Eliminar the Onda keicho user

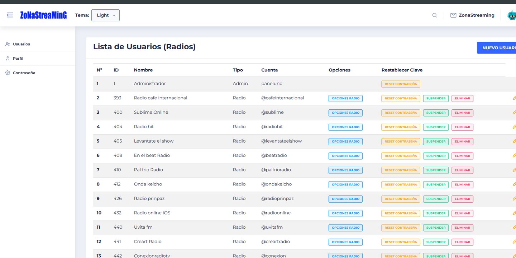coord(462,184)
